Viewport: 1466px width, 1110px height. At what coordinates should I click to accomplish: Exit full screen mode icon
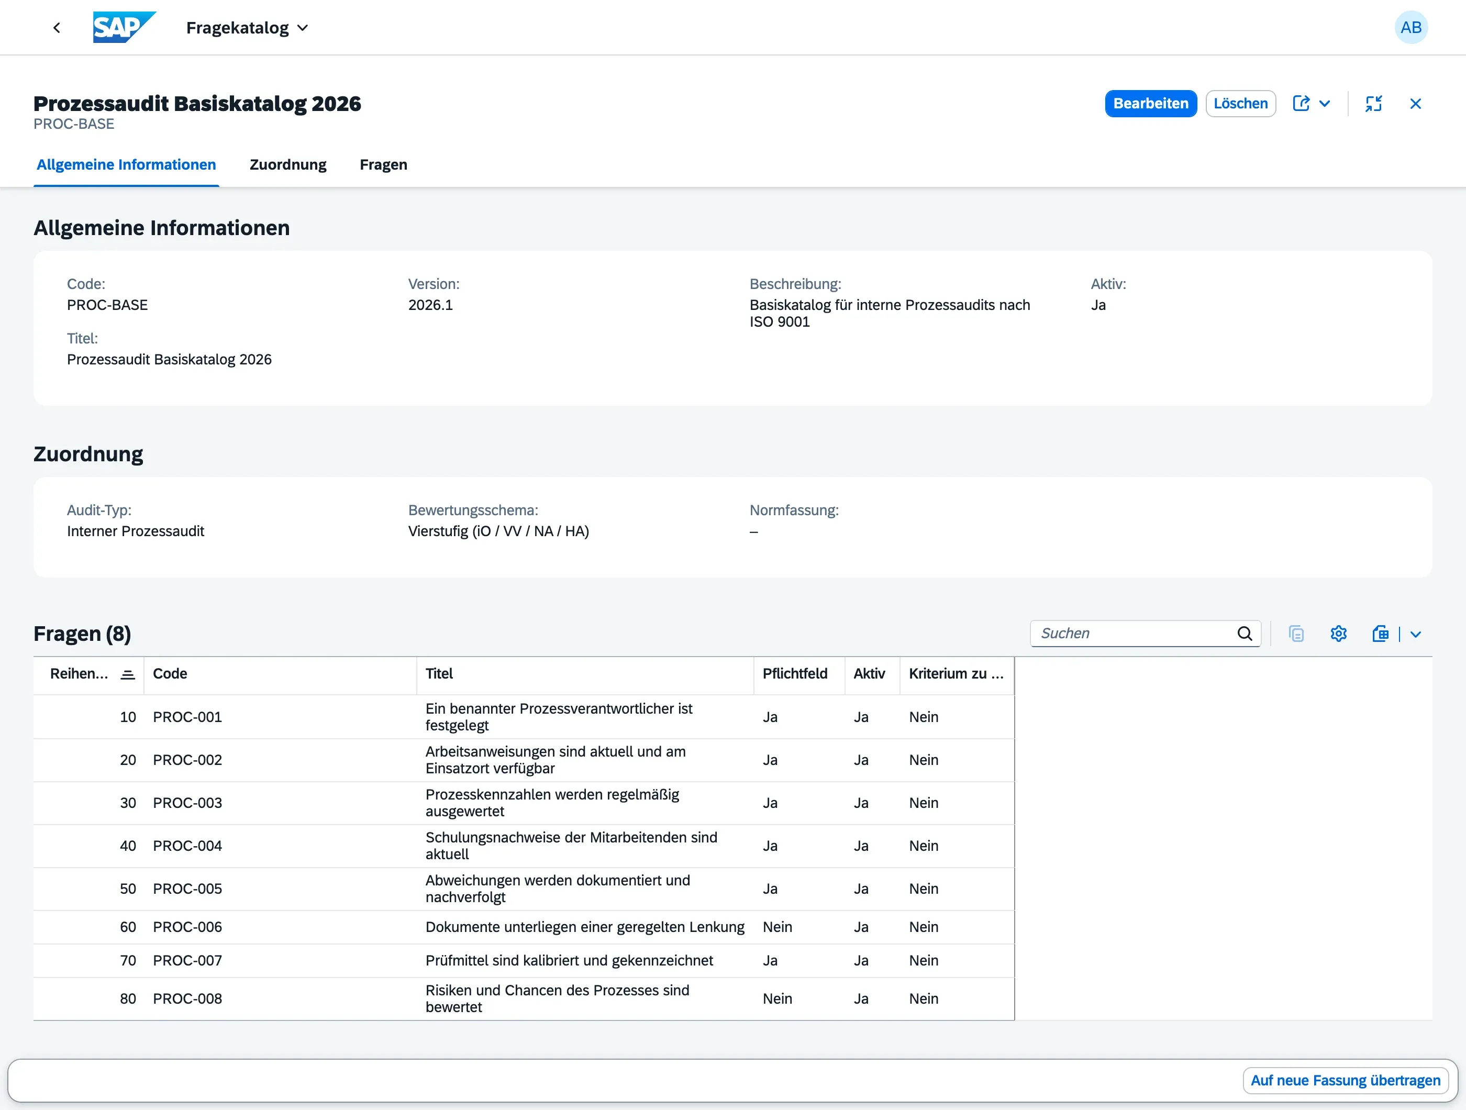click(1373, 103)
